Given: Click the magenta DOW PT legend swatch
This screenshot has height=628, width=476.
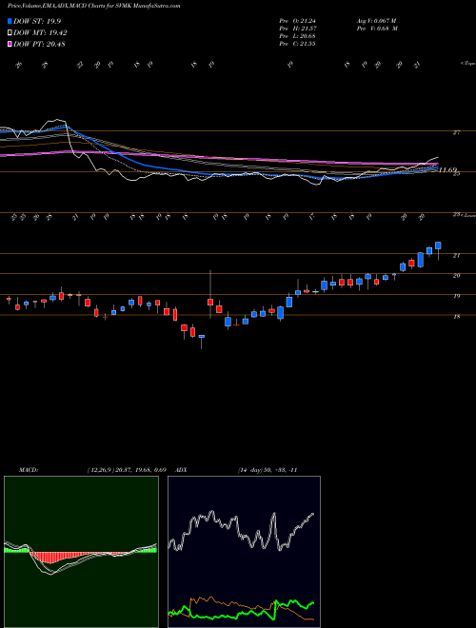Looking at the screenshot, I should coord(10,44).
